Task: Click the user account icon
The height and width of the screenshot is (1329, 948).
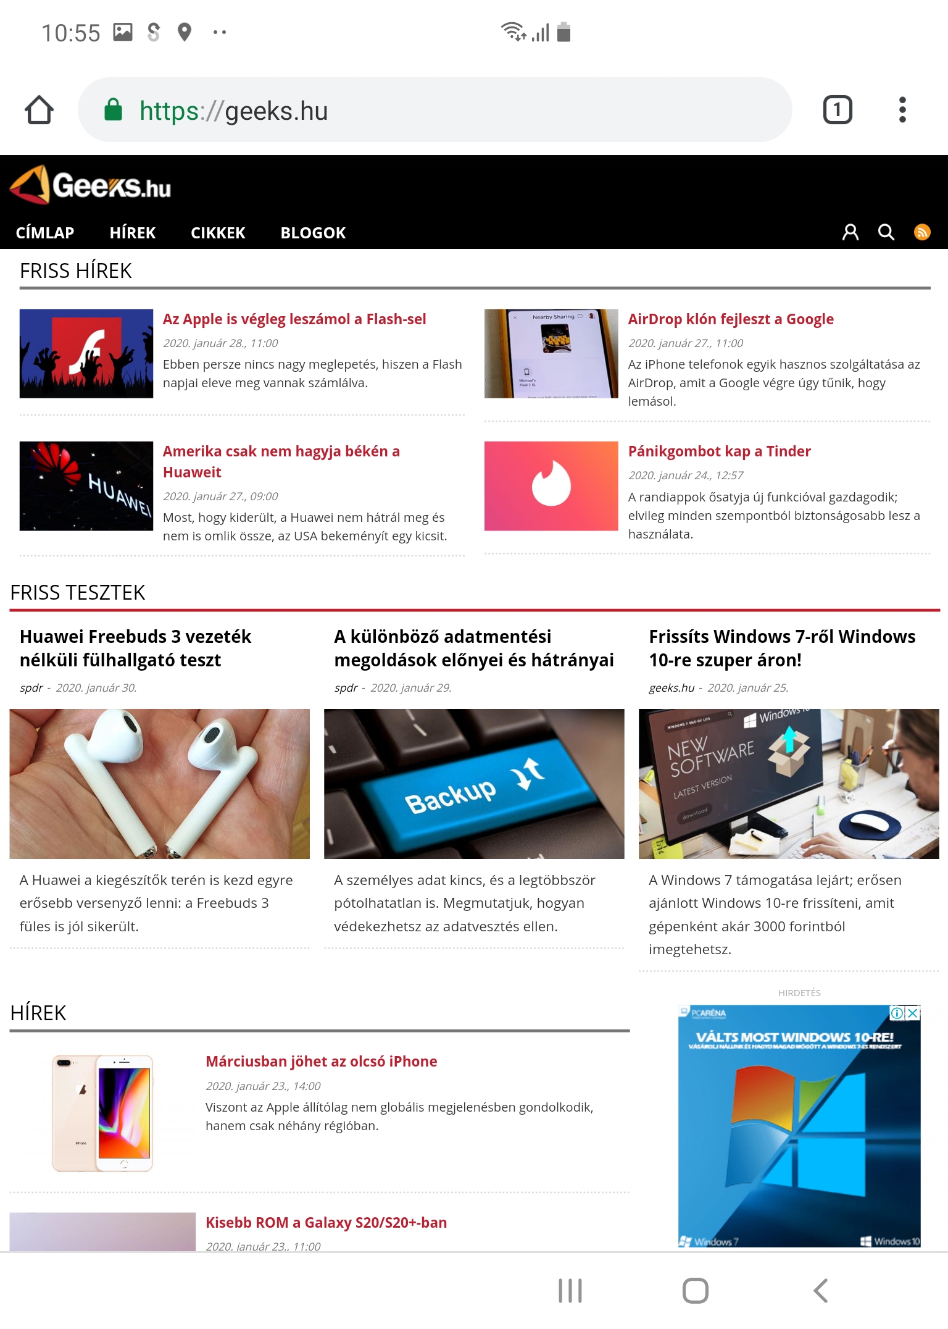Action: coord(850,232)
